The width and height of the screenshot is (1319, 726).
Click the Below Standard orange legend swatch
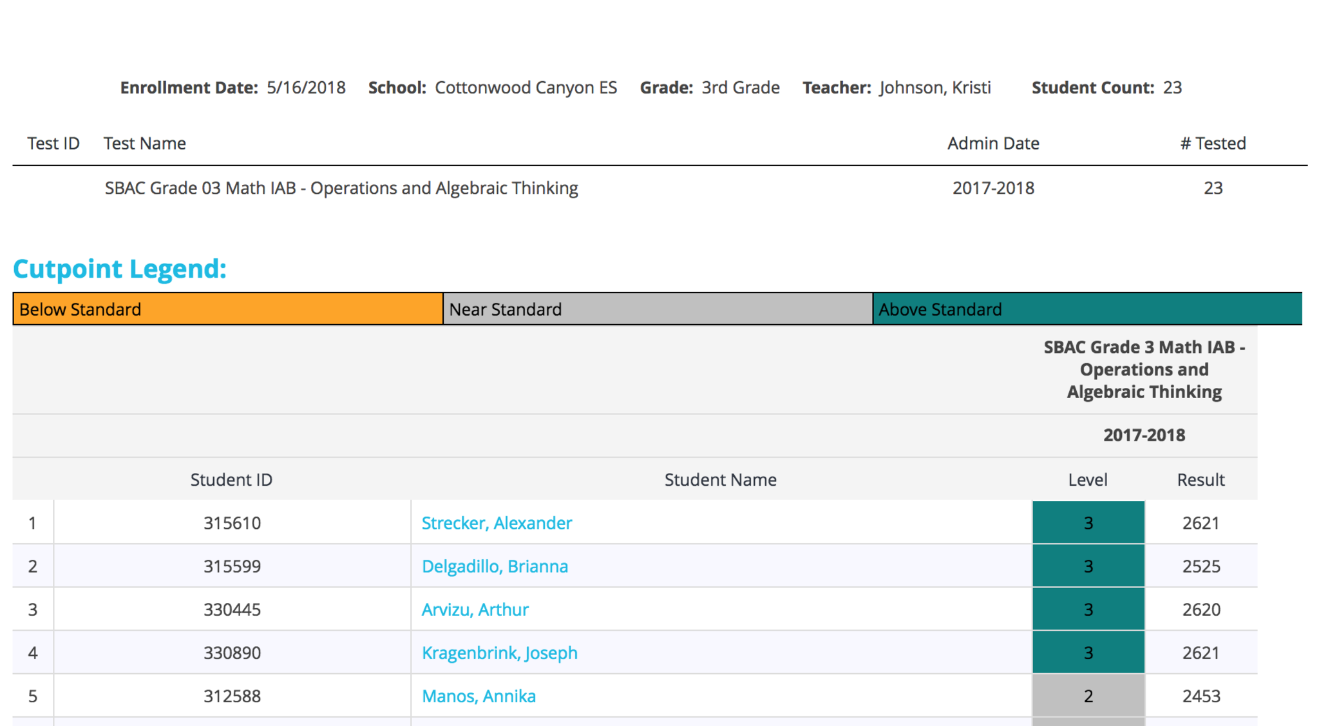click(227, 309)
